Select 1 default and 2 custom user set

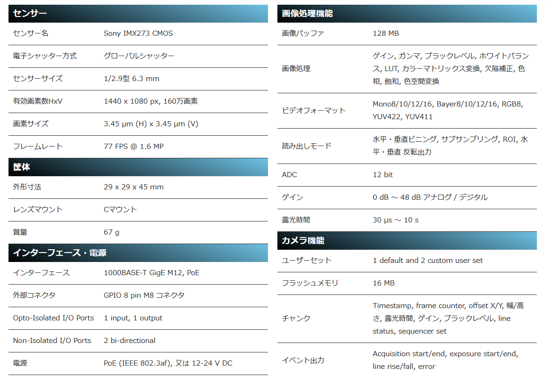pyautogui.click(x=428, y=261)
